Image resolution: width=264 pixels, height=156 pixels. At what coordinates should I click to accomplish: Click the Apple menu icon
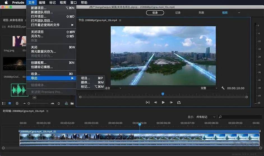click(x=6, y=3)
